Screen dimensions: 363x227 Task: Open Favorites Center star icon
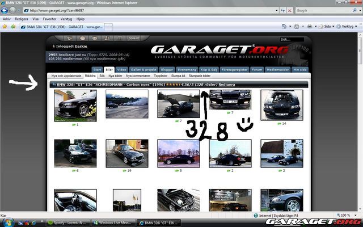(5, 27)
